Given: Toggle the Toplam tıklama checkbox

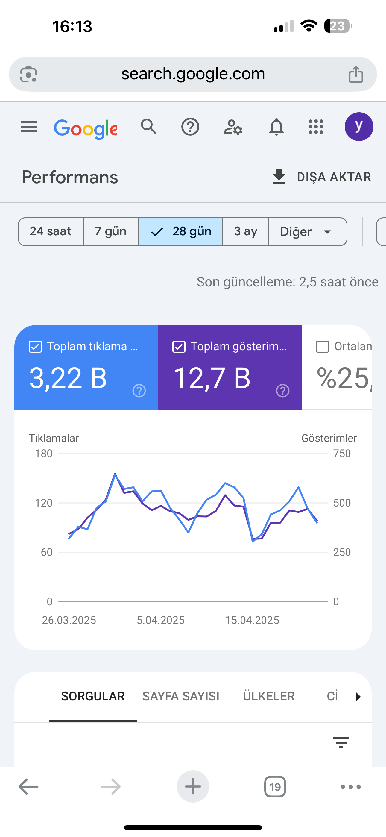Looking at the screenshot, I should pyautogui.click(x=35, y=347).
